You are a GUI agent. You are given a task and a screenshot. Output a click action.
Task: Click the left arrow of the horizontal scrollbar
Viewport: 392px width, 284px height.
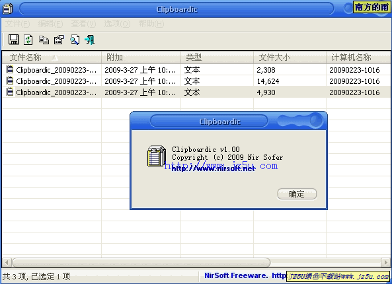pos(7,262)
